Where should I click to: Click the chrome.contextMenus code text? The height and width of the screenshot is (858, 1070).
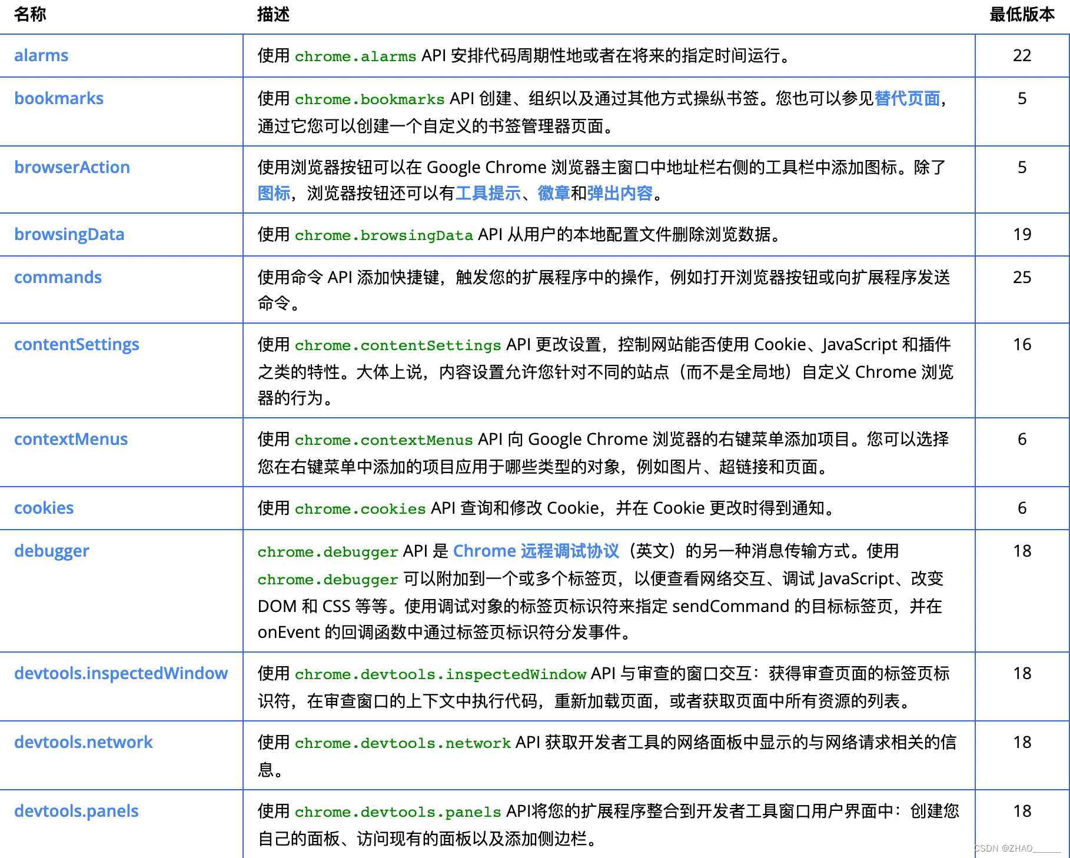[384, 440]
